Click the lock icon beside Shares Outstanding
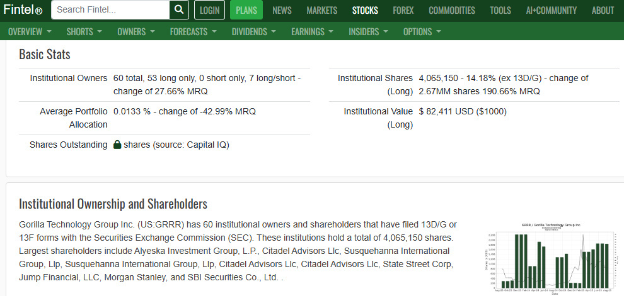 point(117,145)
